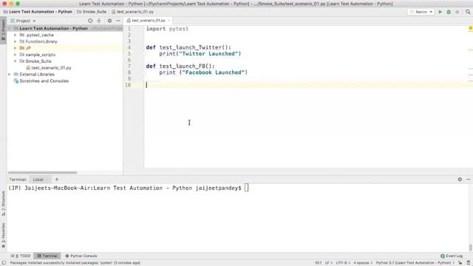Select the sample_scripts folder label
The width and height of the screenshot is (473, 266).
41,55
